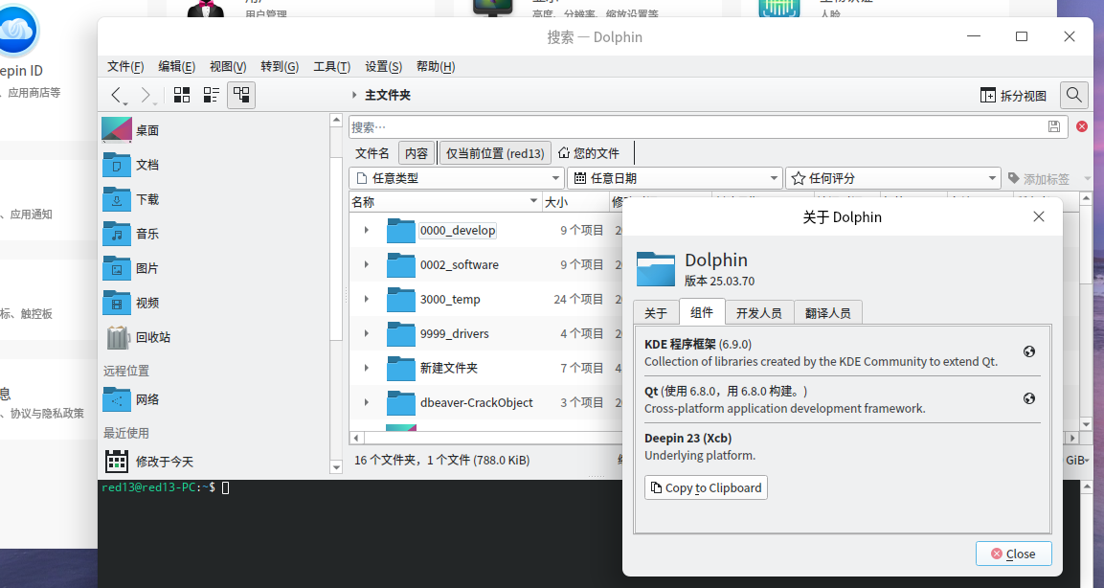Open the 'Any date' (任意日期) dropdown
1104x588 pixels.
(675, 178)
